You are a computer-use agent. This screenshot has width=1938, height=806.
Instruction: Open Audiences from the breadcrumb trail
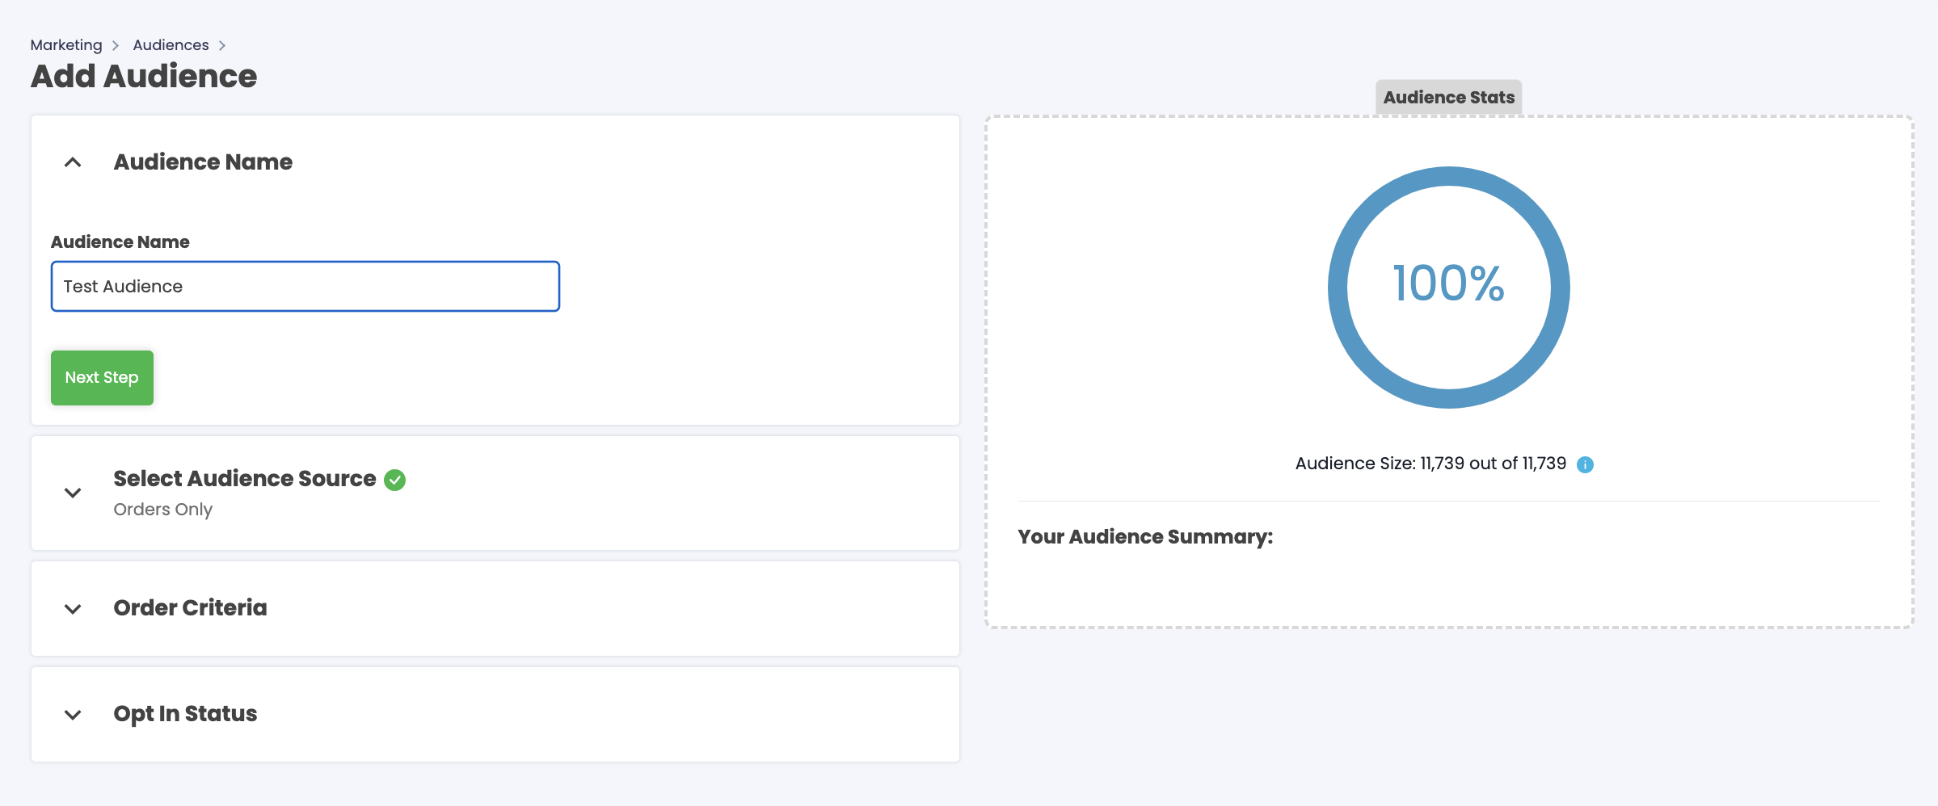tap(170, 44)
